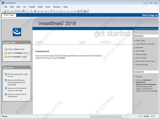This screenshot has width=160, height=119.
Task: Open Help Library resource link
Action: [141, 40]
